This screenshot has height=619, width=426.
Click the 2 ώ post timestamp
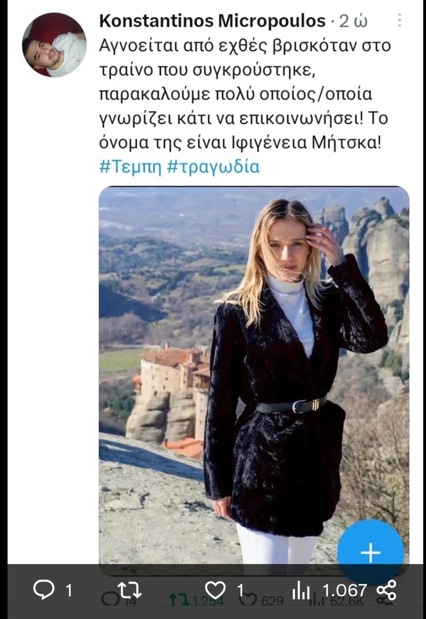click(353, 21)
